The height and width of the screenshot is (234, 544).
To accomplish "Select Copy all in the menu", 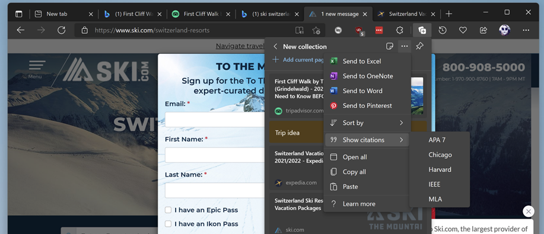I will (x=367, y=172).
